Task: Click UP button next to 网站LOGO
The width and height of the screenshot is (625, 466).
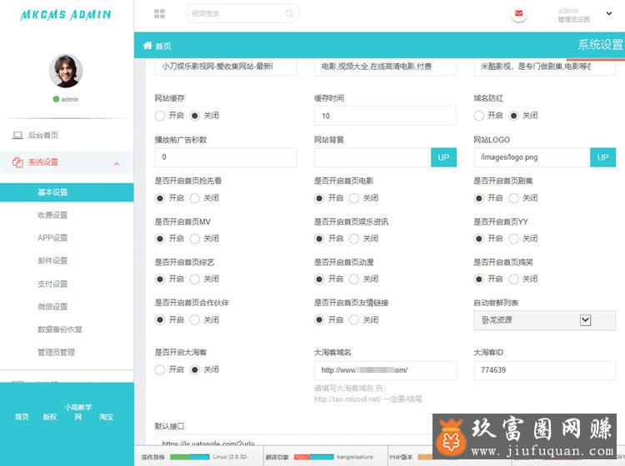Action: coord(602,157)
